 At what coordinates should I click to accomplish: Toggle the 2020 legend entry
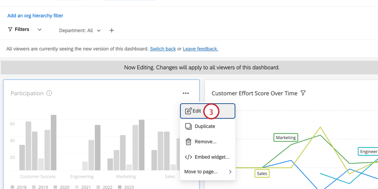click(x=61, y=187)
